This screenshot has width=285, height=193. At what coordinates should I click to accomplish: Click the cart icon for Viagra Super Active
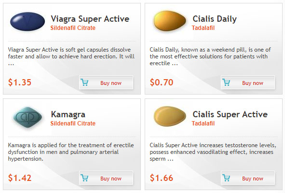[x=84, y=82]
